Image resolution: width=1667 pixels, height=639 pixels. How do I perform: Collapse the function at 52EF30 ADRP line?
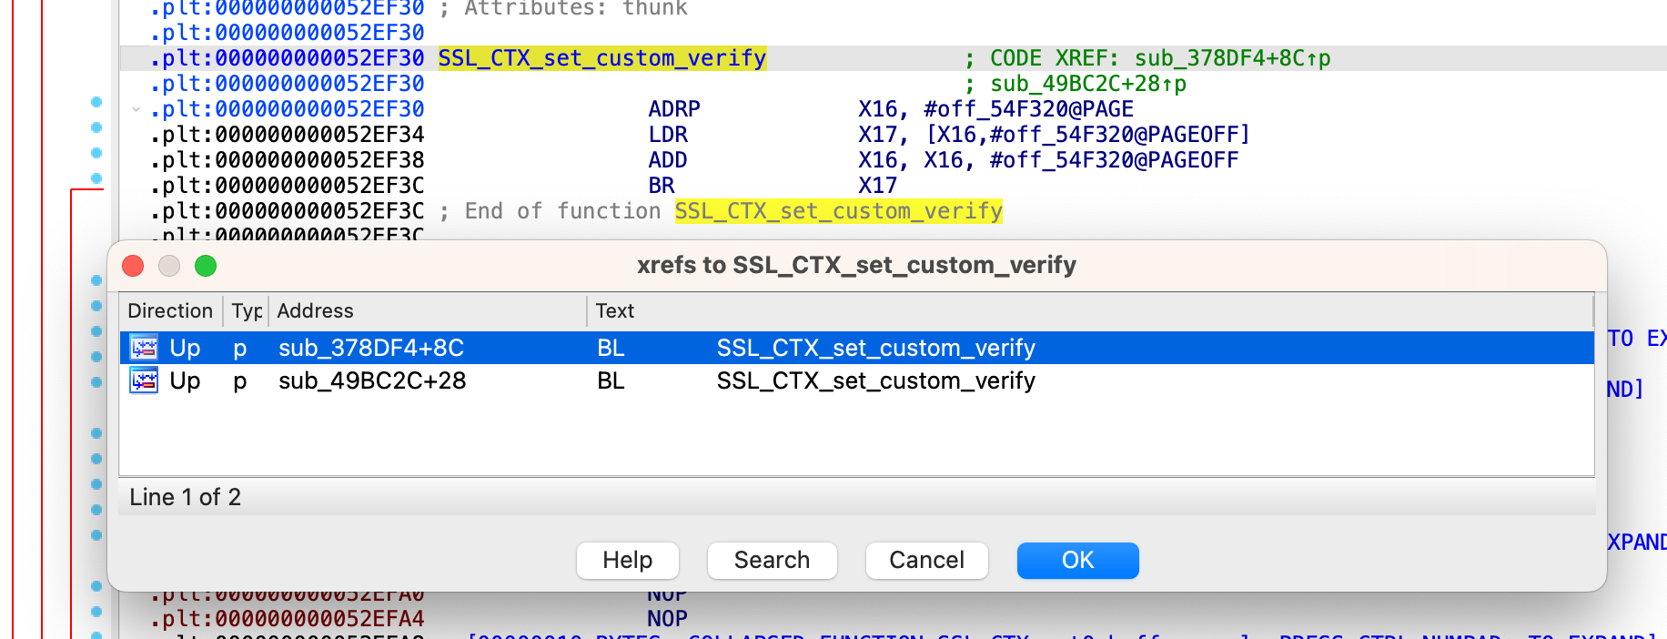(136, 109)
